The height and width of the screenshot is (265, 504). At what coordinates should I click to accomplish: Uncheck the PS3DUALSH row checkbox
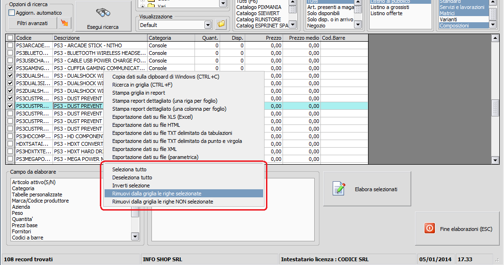[x=10, y=76]
